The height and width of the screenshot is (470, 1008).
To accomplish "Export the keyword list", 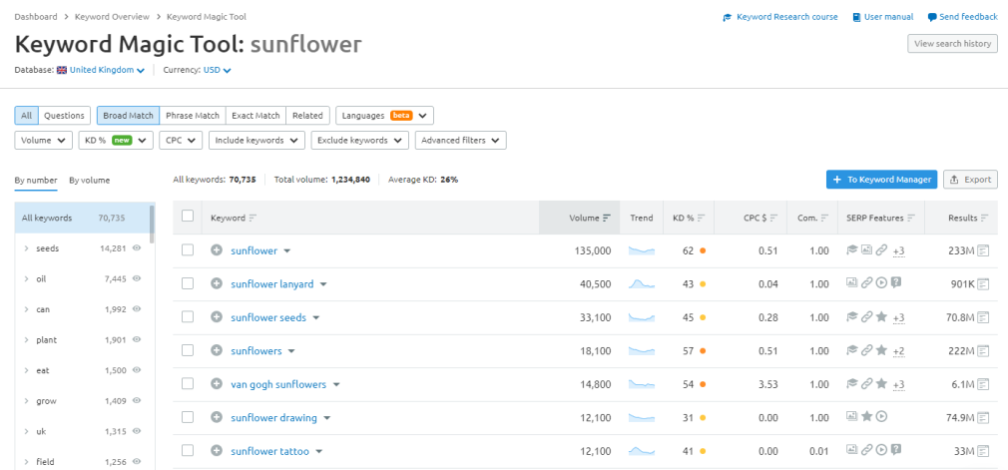I will 971,180.
